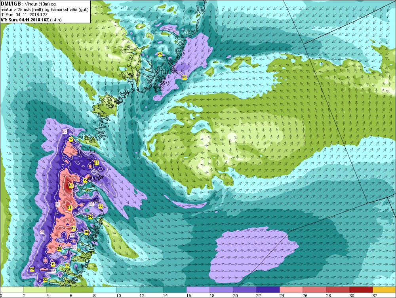Click the yellow max gust label '38'
This screenshot has width=396, height=298.
tap(59, 249)
